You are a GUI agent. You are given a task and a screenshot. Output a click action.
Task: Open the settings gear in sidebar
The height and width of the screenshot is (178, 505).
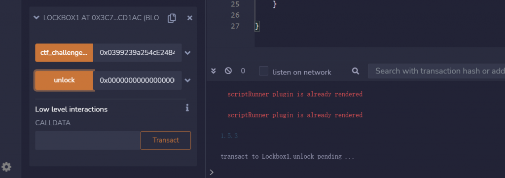tap(6, 167)
